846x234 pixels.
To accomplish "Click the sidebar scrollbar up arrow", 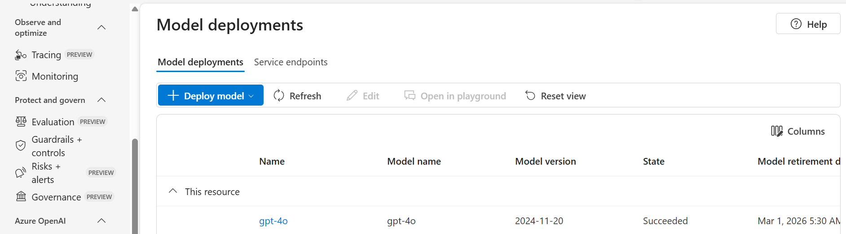I will (135, 9).
